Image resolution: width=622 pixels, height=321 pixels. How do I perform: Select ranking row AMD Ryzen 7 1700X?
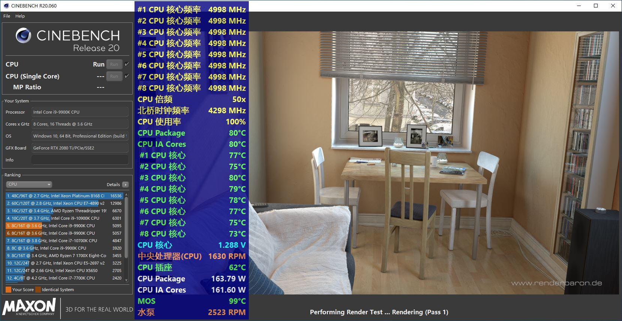point(64,256)
